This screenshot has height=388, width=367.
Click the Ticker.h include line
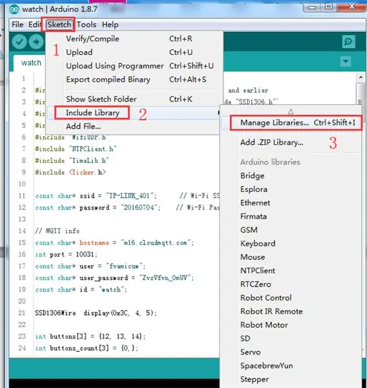(71, 172)
